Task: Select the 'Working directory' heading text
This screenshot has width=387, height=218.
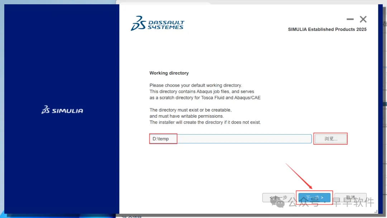Action: click(x=169, y=73)
